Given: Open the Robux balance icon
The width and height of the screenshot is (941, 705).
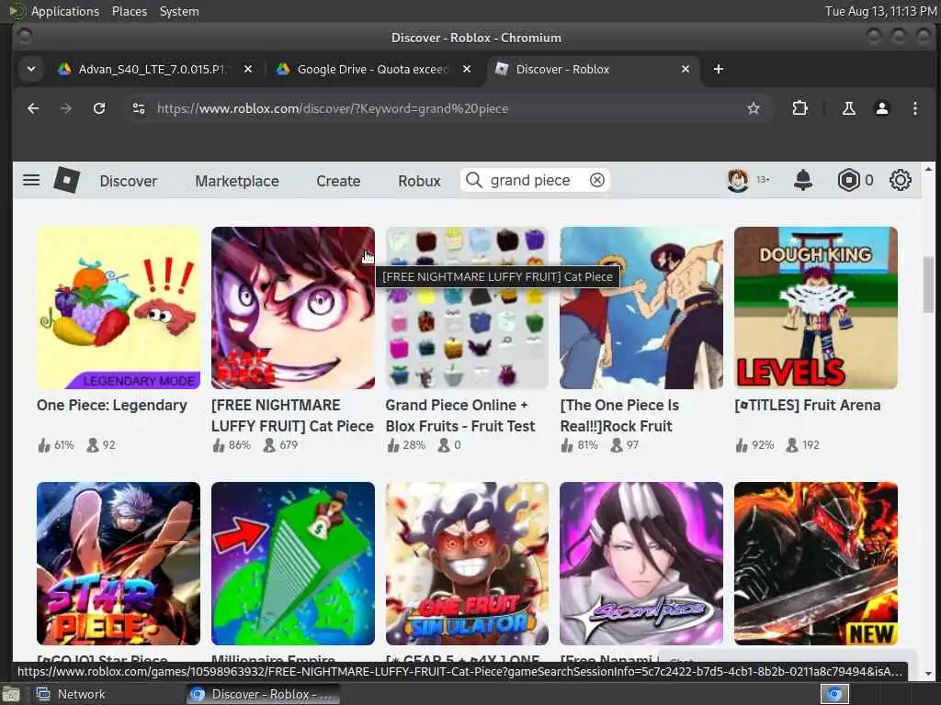Looking at the screenshot, I should [848, 180].
